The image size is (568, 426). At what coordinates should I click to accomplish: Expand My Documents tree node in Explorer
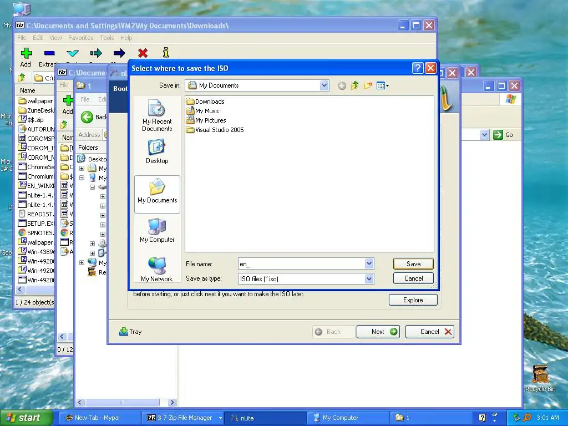click(82, 169)
